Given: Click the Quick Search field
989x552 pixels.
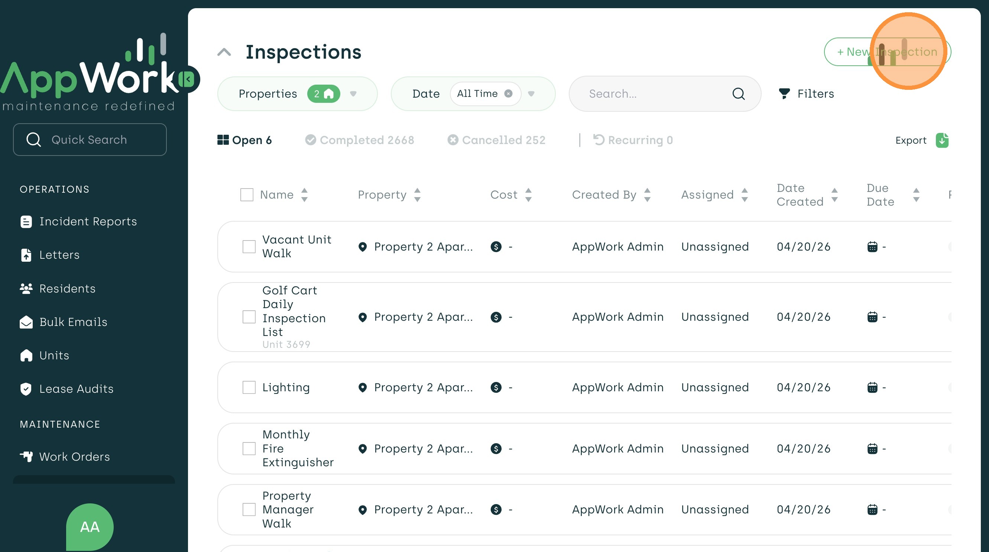Looking at the screenshot, I should point(90,140).
